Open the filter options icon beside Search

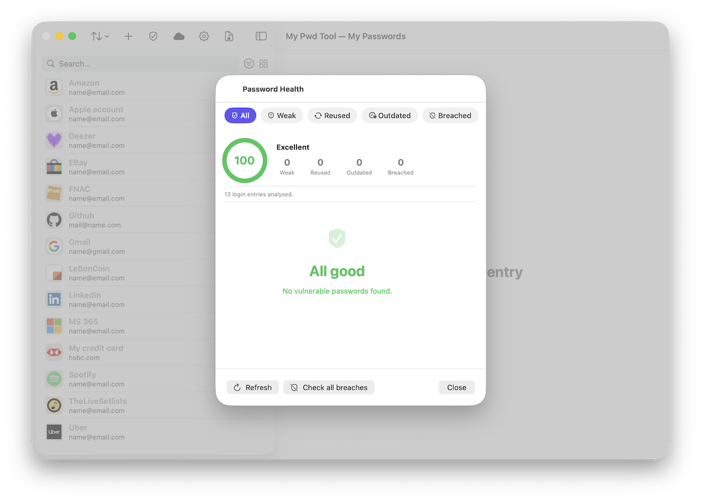(x=249, y=64)
